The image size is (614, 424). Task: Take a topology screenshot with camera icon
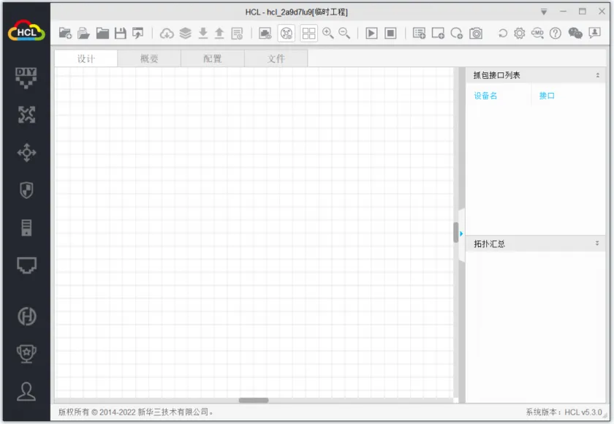coord(476,34)
